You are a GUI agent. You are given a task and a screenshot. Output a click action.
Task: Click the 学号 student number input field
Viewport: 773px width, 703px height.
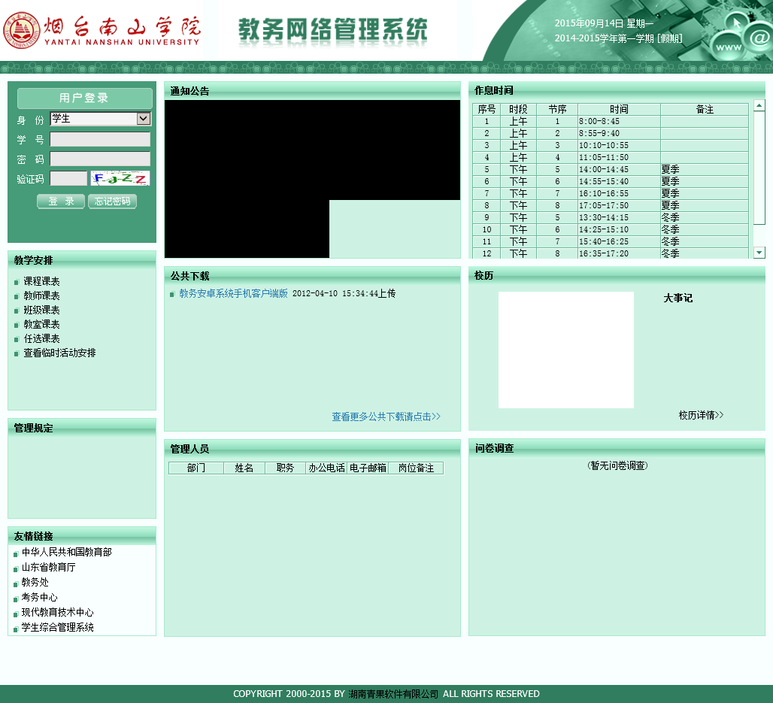point(100,140)
